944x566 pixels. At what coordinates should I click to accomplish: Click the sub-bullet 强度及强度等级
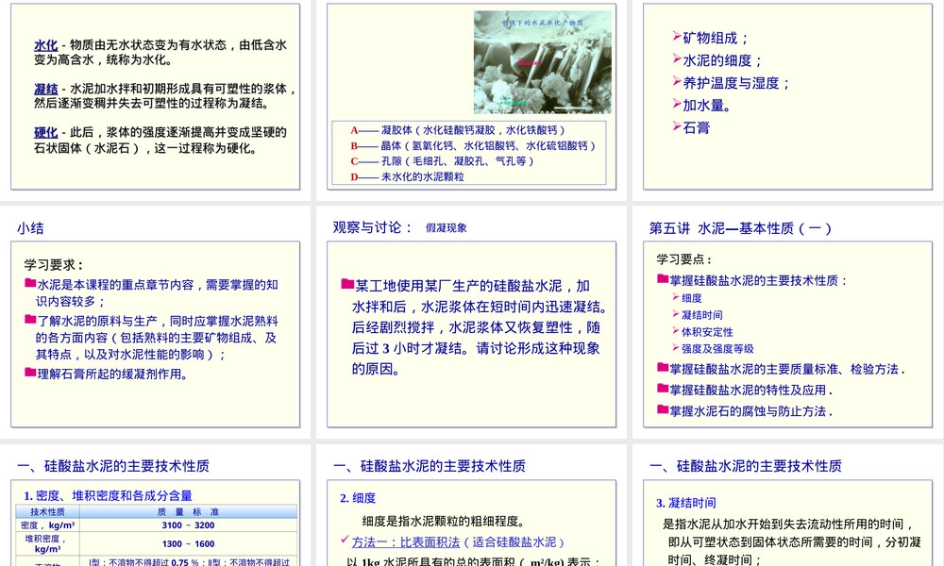click(714, 348)
